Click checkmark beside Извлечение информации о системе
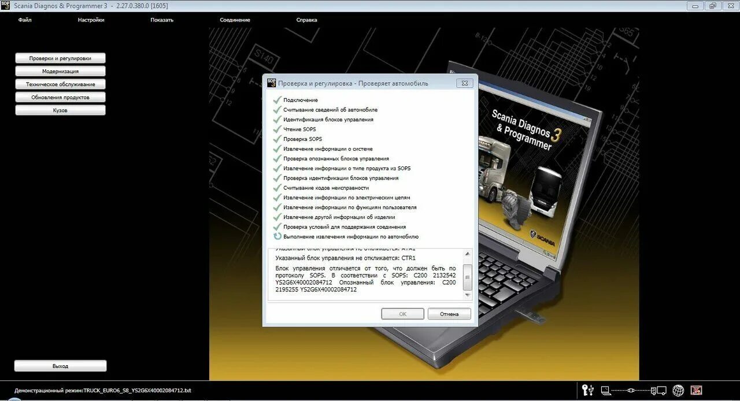The image size is (740, 401). pos(277,148)
